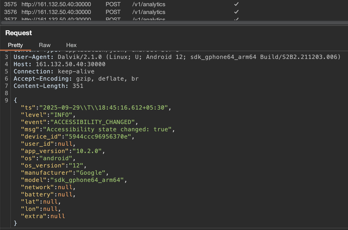Screen dimensions: 348x230
Task: Switch to the Raw tab
Action: pyautogui.click(x=45, y=45)
